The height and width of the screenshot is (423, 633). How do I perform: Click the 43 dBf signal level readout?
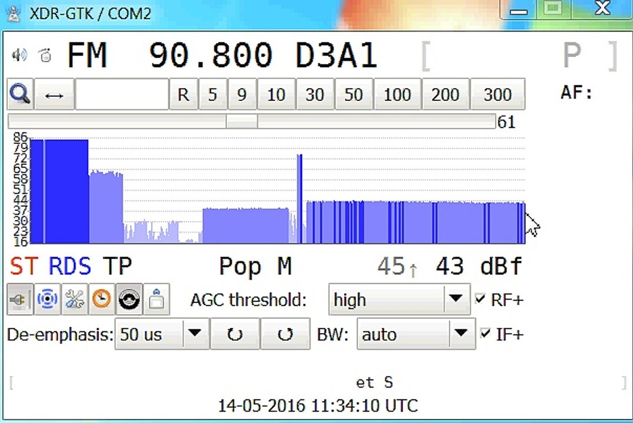[x=479, y=266]
